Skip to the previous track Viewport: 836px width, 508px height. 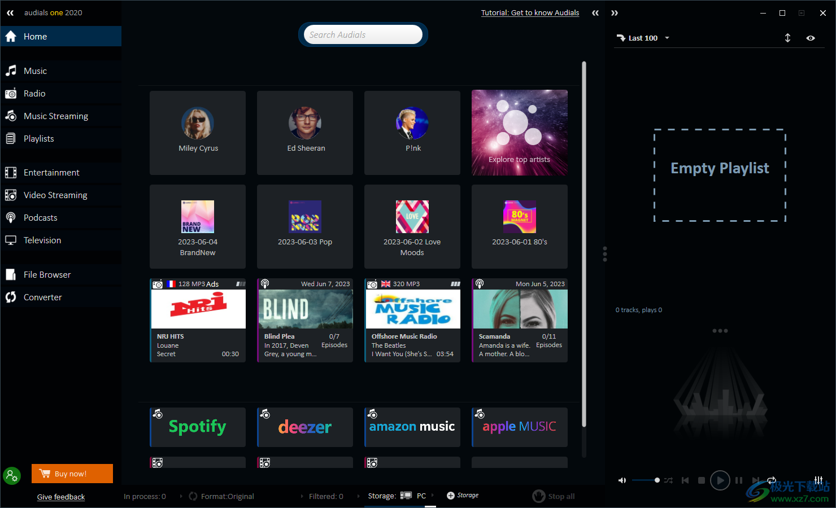[685, 480]
